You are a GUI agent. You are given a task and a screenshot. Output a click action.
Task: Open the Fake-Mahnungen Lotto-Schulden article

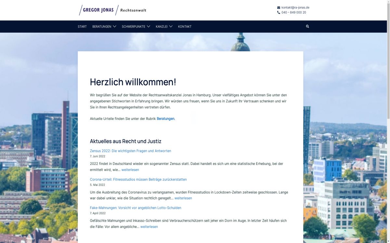(136, 208)
